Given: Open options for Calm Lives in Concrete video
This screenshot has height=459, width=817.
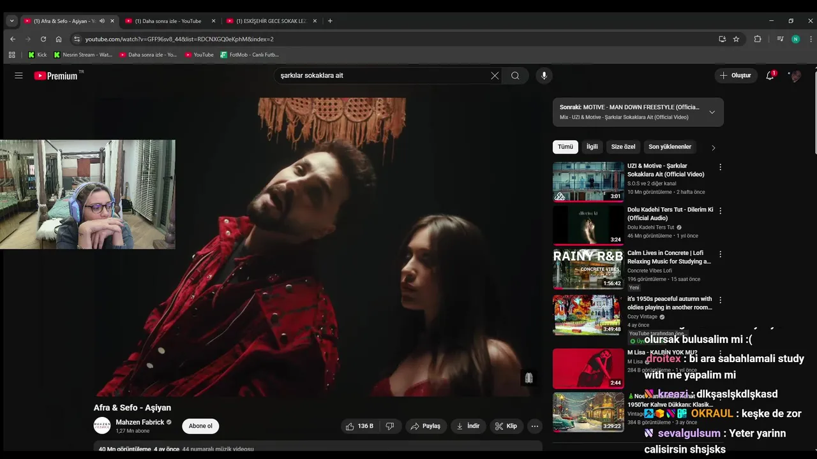Looking at the screenshot, I should (x=721, y=254).
